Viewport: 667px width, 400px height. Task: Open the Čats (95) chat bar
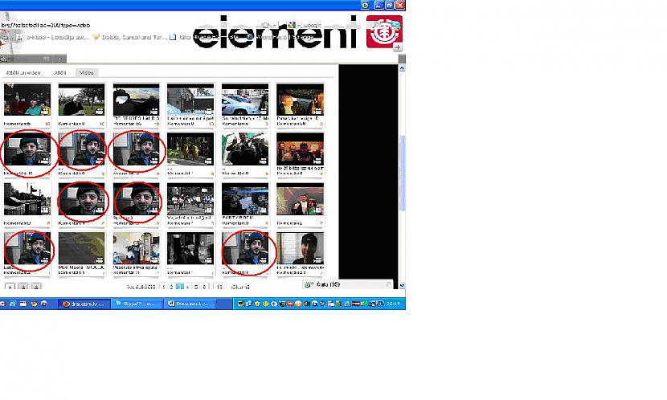[348, 284]
